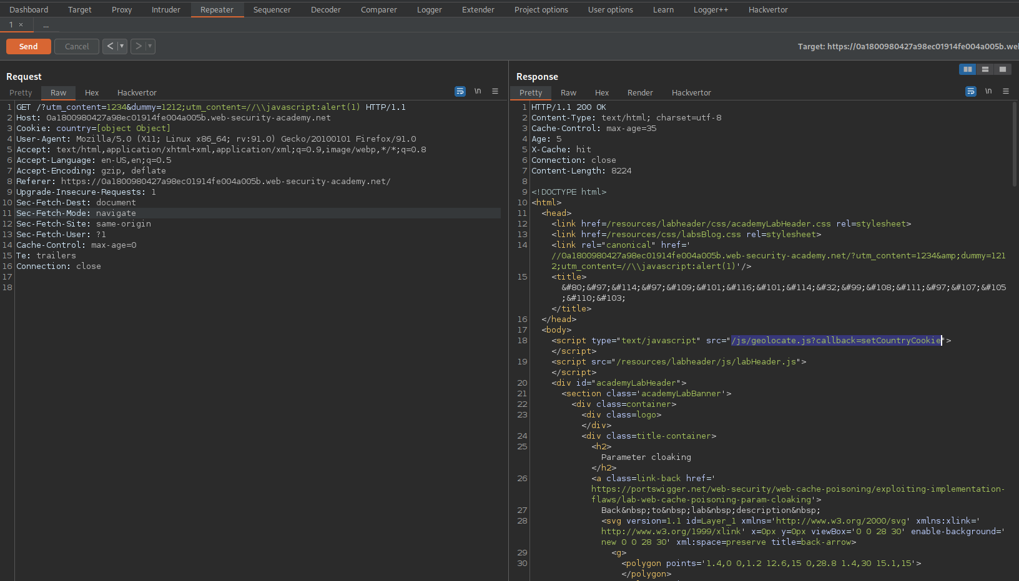
Task: Open Request Hackvertor view
Action: tap(137, 92)
